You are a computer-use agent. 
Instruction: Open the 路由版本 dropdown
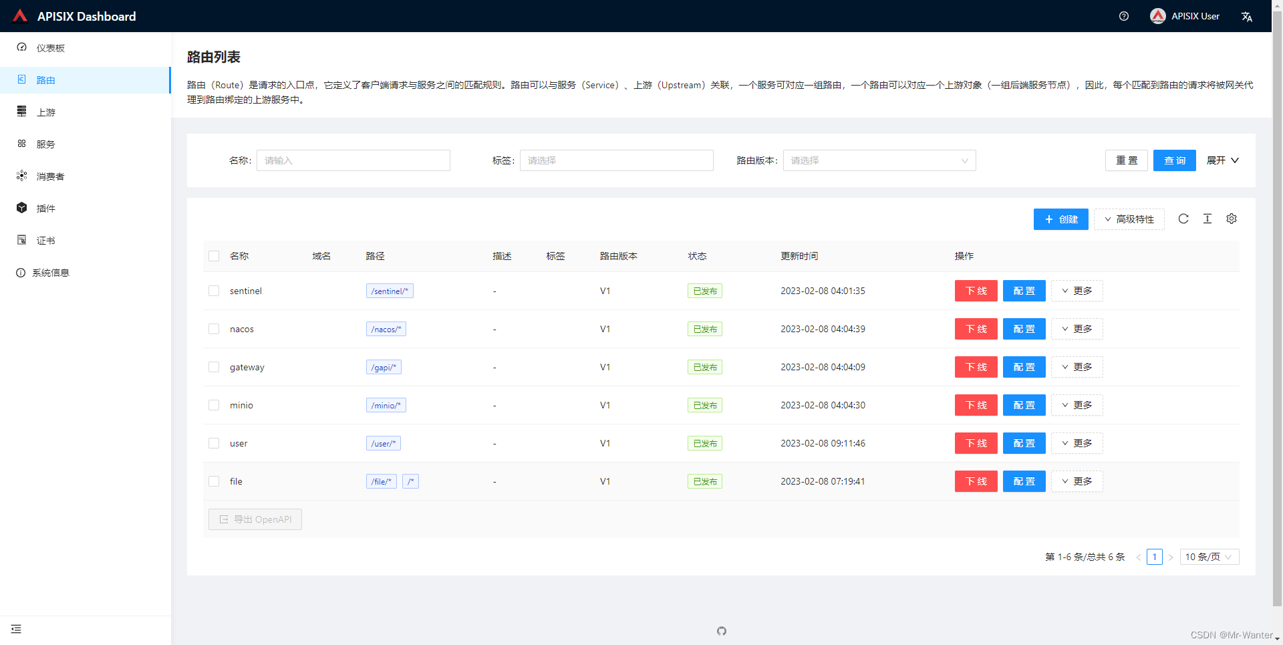click(x=879, y=160)
